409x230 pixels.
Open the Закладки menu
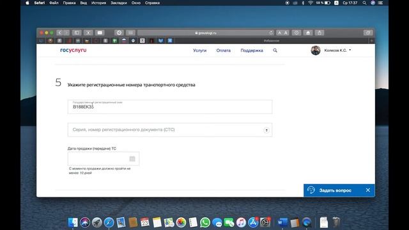pos(119,3)
